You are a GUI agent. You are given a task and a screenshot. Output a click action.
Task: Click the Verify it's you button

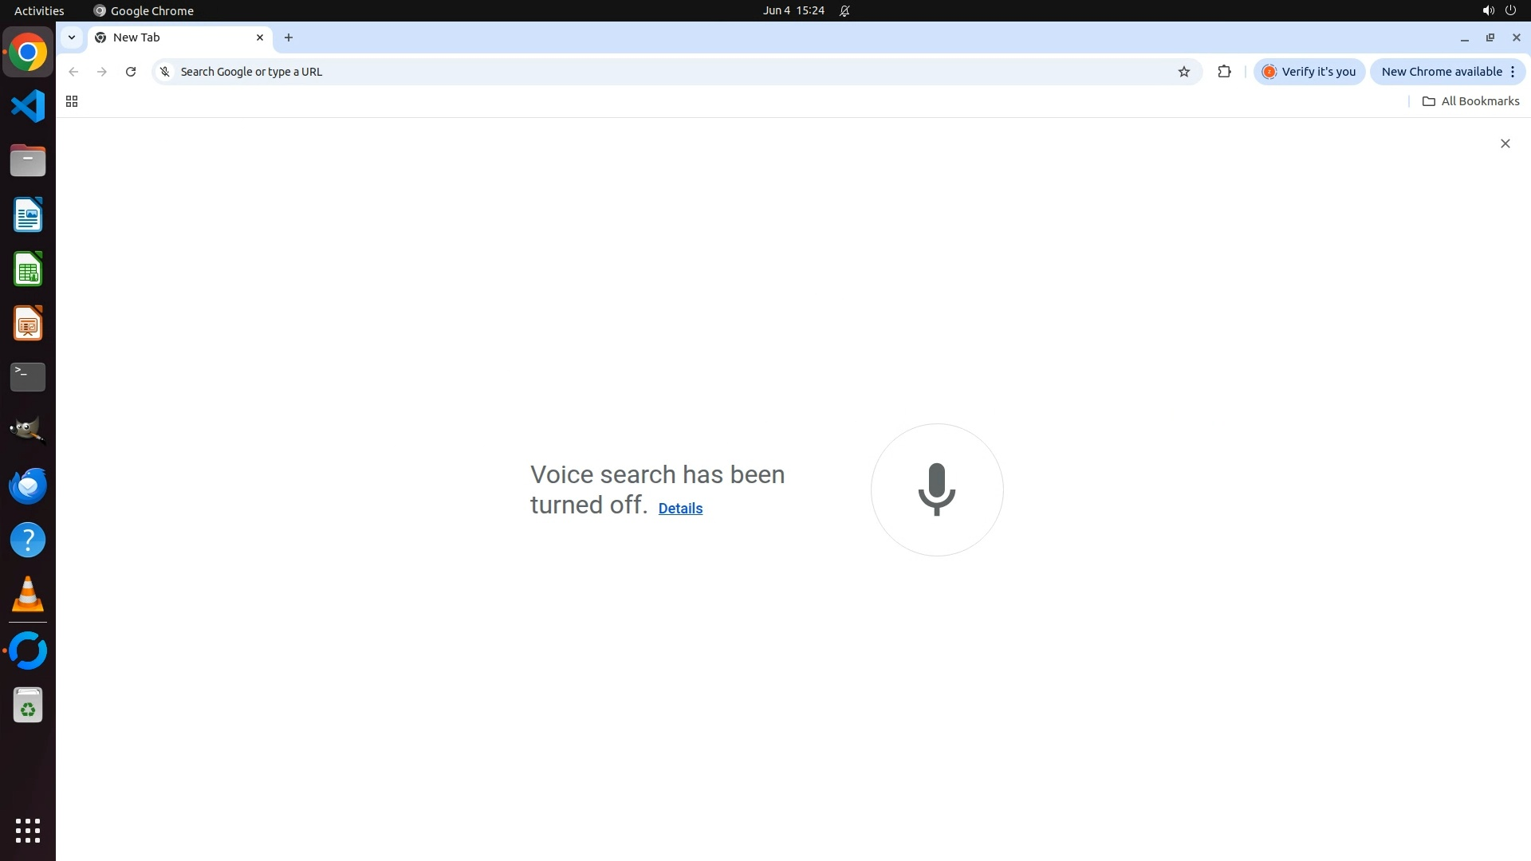(1309, 72)
